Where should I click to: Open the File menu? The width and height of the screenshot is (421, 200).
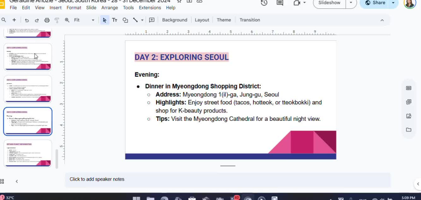coord(13,8)
